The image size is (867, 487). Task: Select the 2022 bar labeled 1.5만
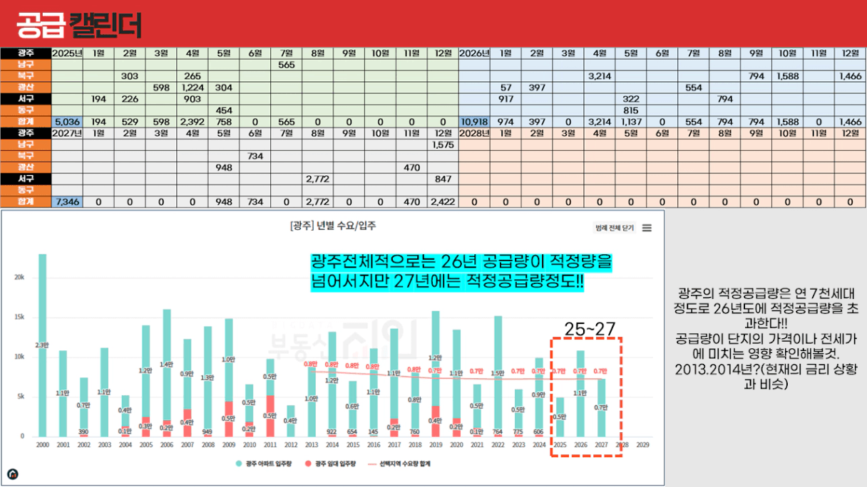(x=498, y=376)
